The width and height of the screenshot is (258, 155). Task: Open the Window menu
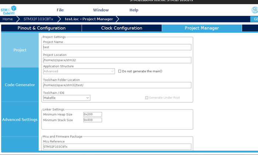[x=101, y=10]
